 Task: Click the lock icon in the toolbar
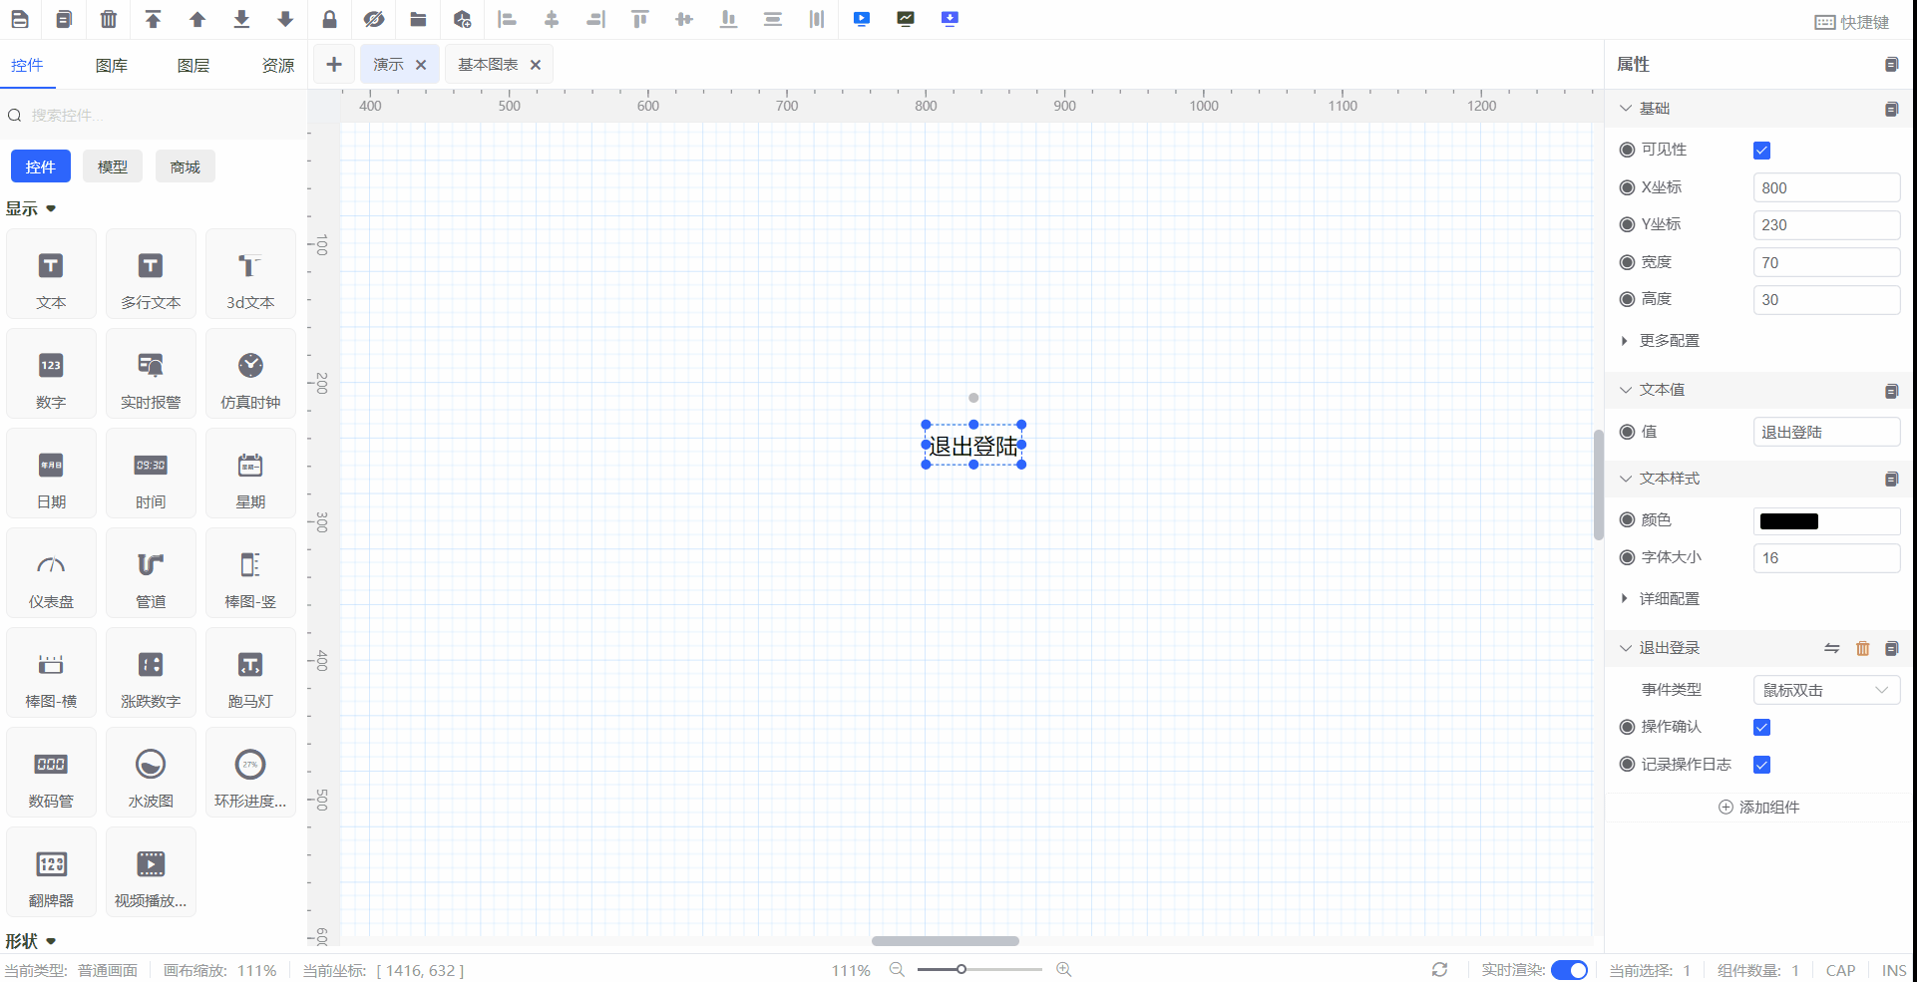pyautogui.click(x=329, y=19)
